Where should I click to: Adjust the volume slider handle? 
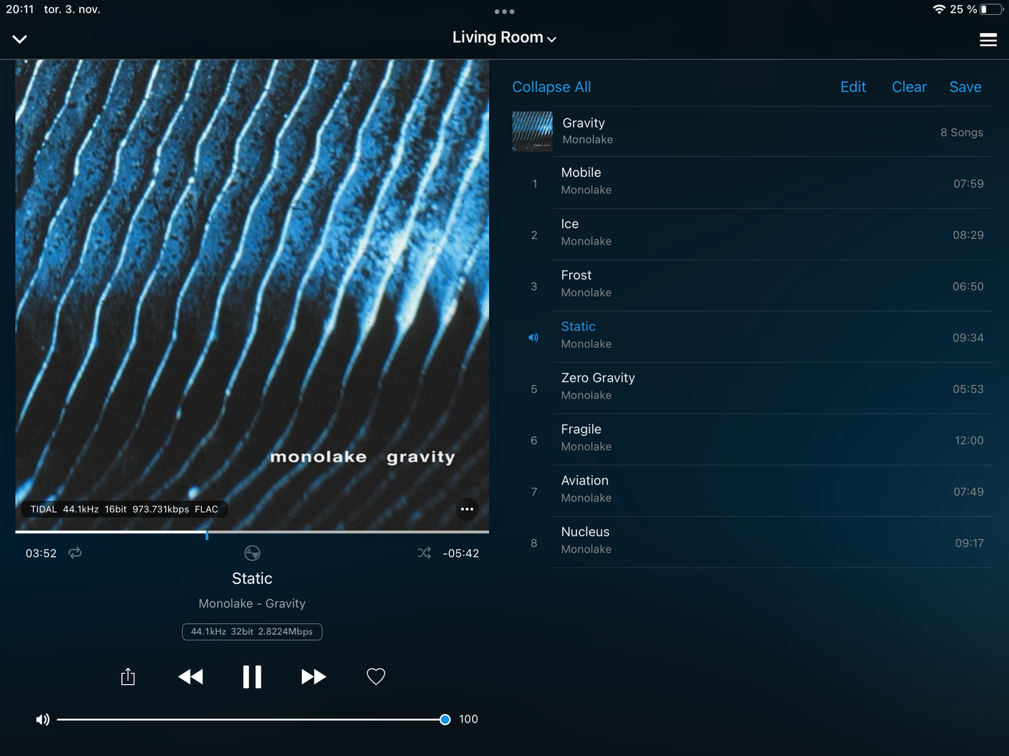coord(445,720)
